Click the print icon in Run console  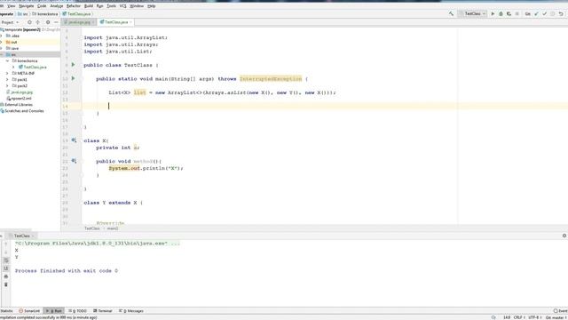tap(6, 276)
